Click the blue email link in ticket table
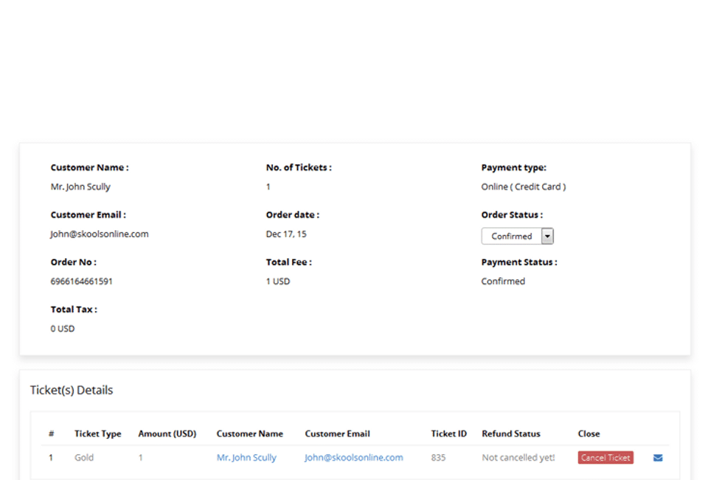708x480 pixels. (x=354, y=458)
